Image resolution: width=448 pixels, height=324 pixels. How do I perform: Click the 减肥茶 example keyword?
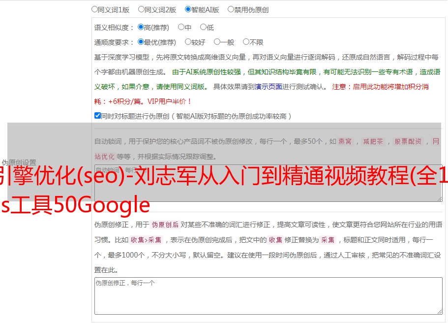click(x=373, y=141)
